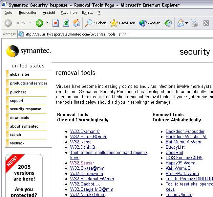This screenshot has width=213, height=197.
Task: Open about symantec sidebar link
Action: pos(24,126)
